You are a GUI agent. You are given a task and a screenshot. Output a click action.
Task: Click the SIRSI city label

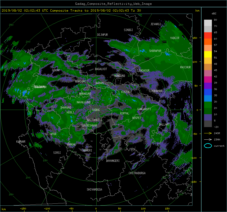57,153
